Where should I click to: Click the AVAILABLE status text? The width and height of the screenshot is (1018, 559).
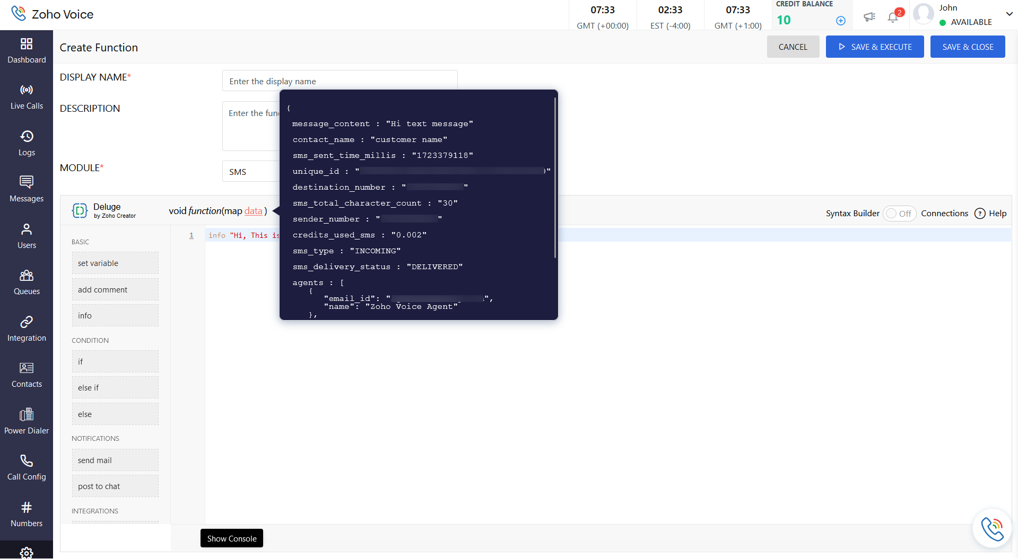971,22
